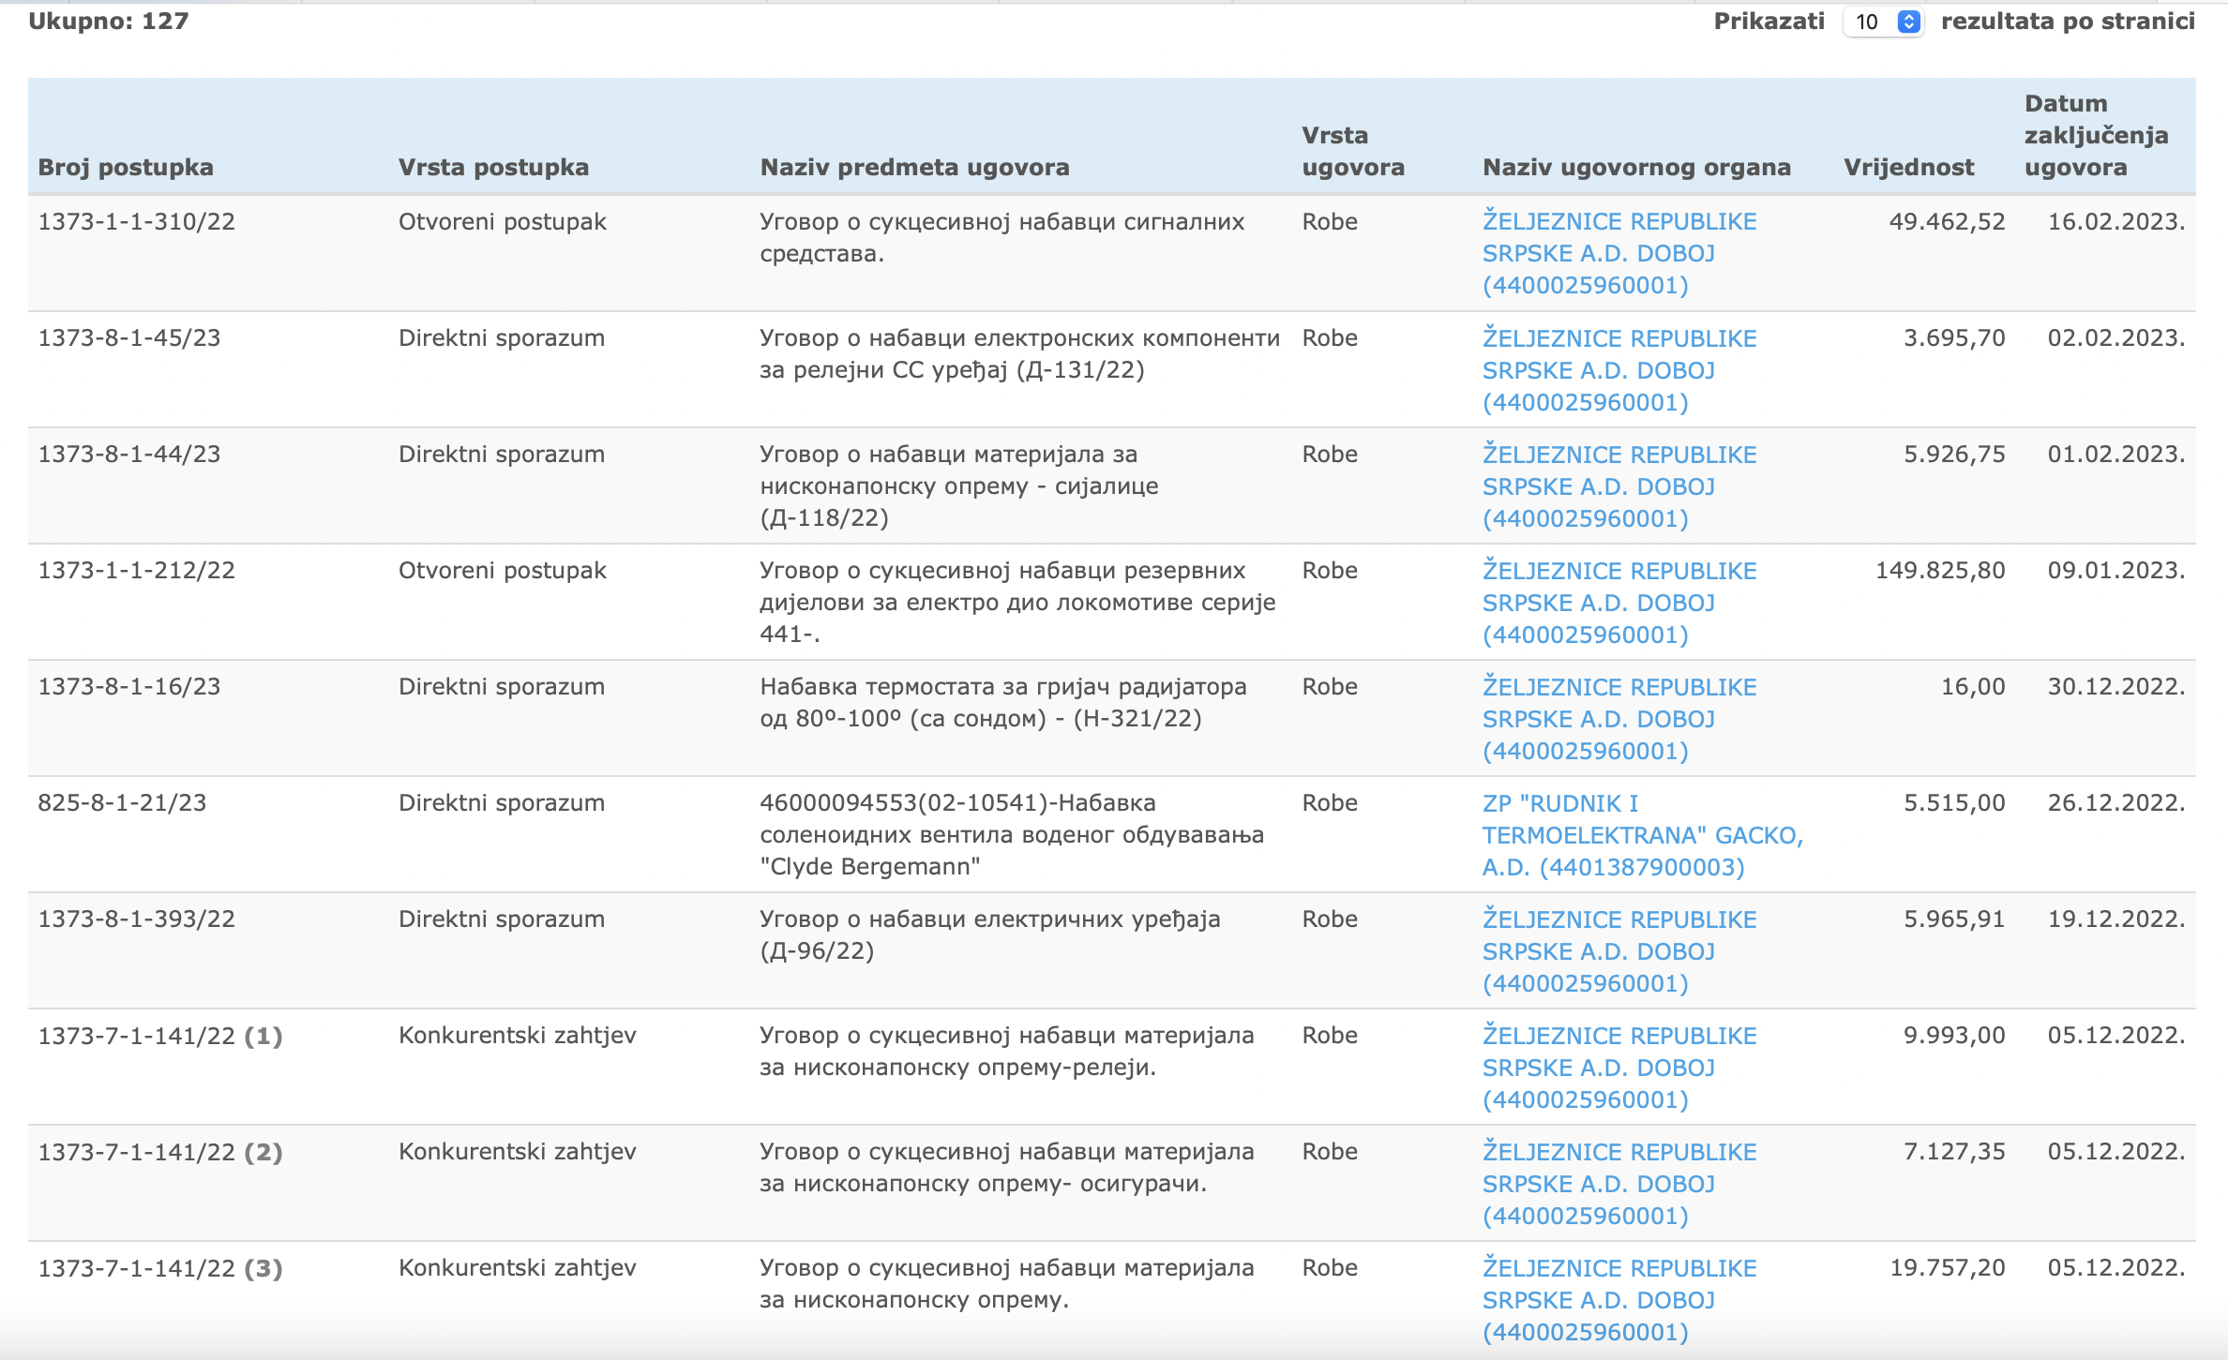Click the Datum zaključenja ugovora column header
The width and height of the screenshot is (2228, 1360).
(2096, 135)
